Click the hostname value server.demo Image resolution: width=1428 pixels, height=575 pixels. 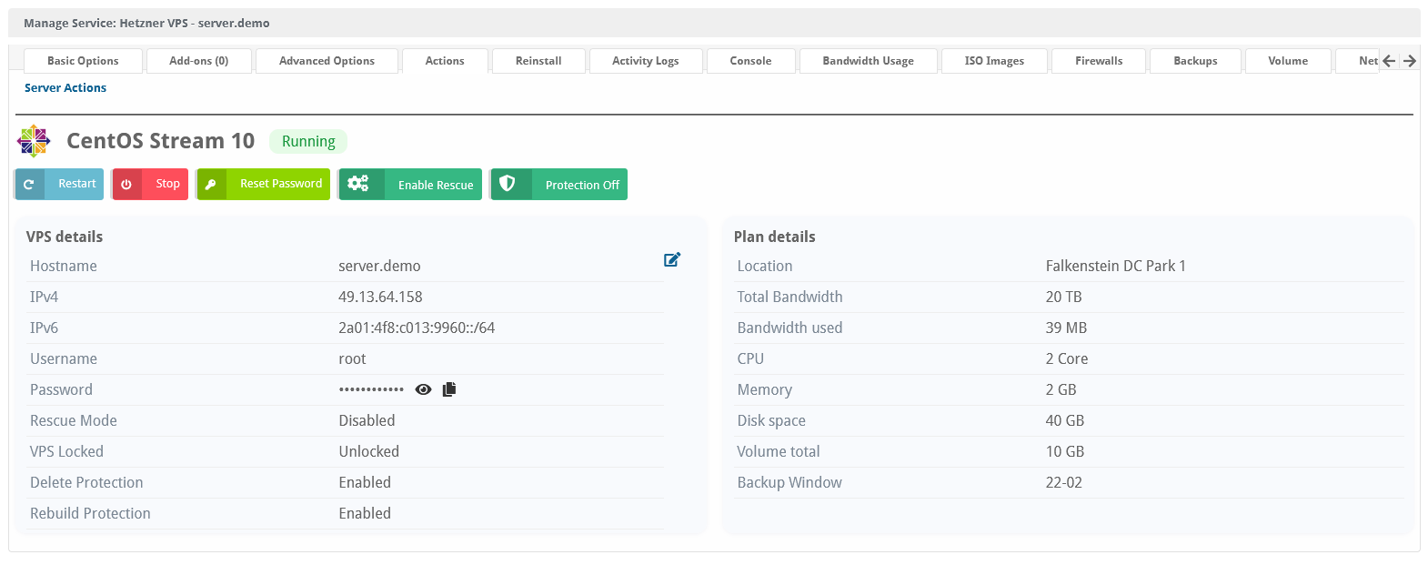click(379, 266)
